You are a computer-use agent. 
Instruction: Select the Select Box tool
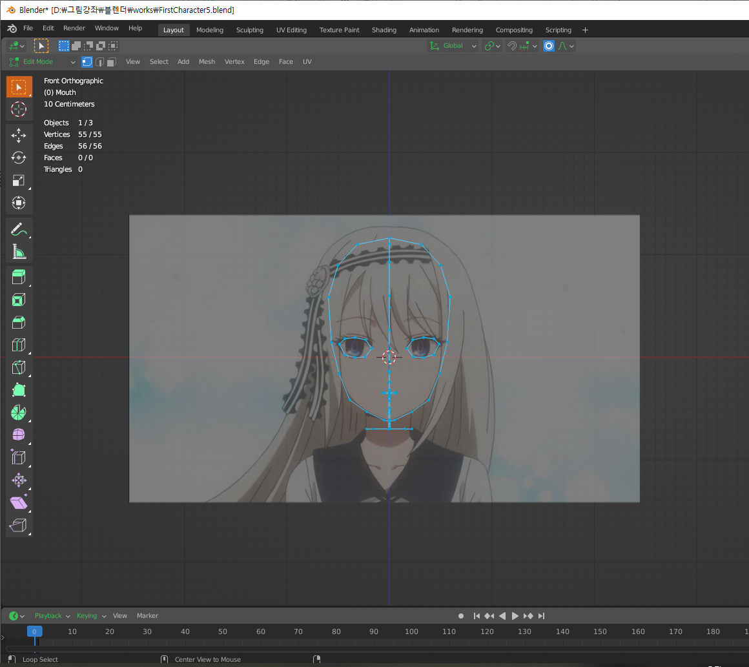point(19,87)
